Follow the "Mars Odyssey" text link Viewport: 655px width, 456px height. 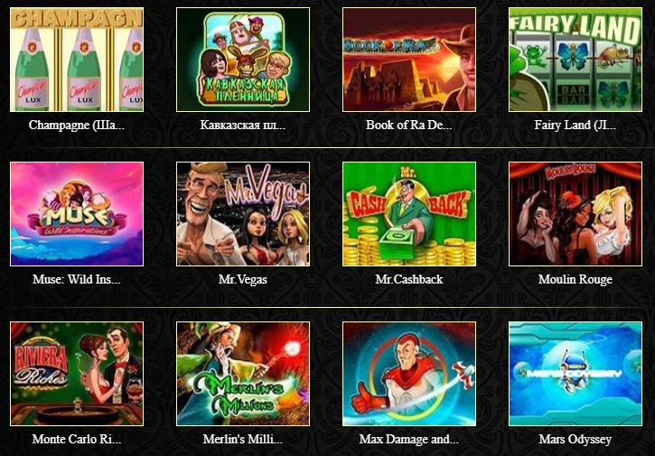[x=575, y=440]
